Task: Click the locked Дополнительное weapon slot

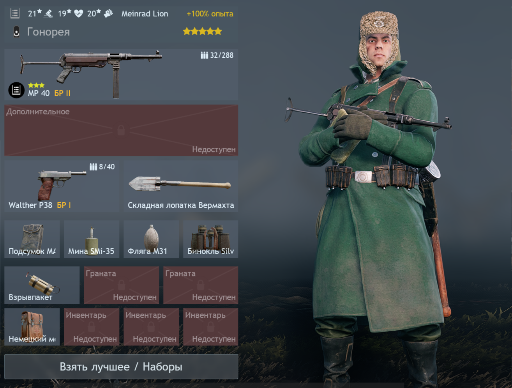Action: (x=121, y=130)
